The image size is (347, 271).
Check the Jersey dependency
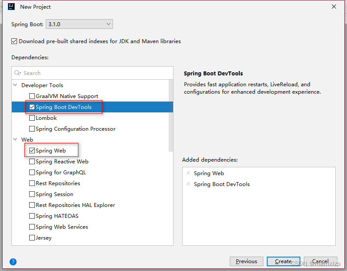32,237
